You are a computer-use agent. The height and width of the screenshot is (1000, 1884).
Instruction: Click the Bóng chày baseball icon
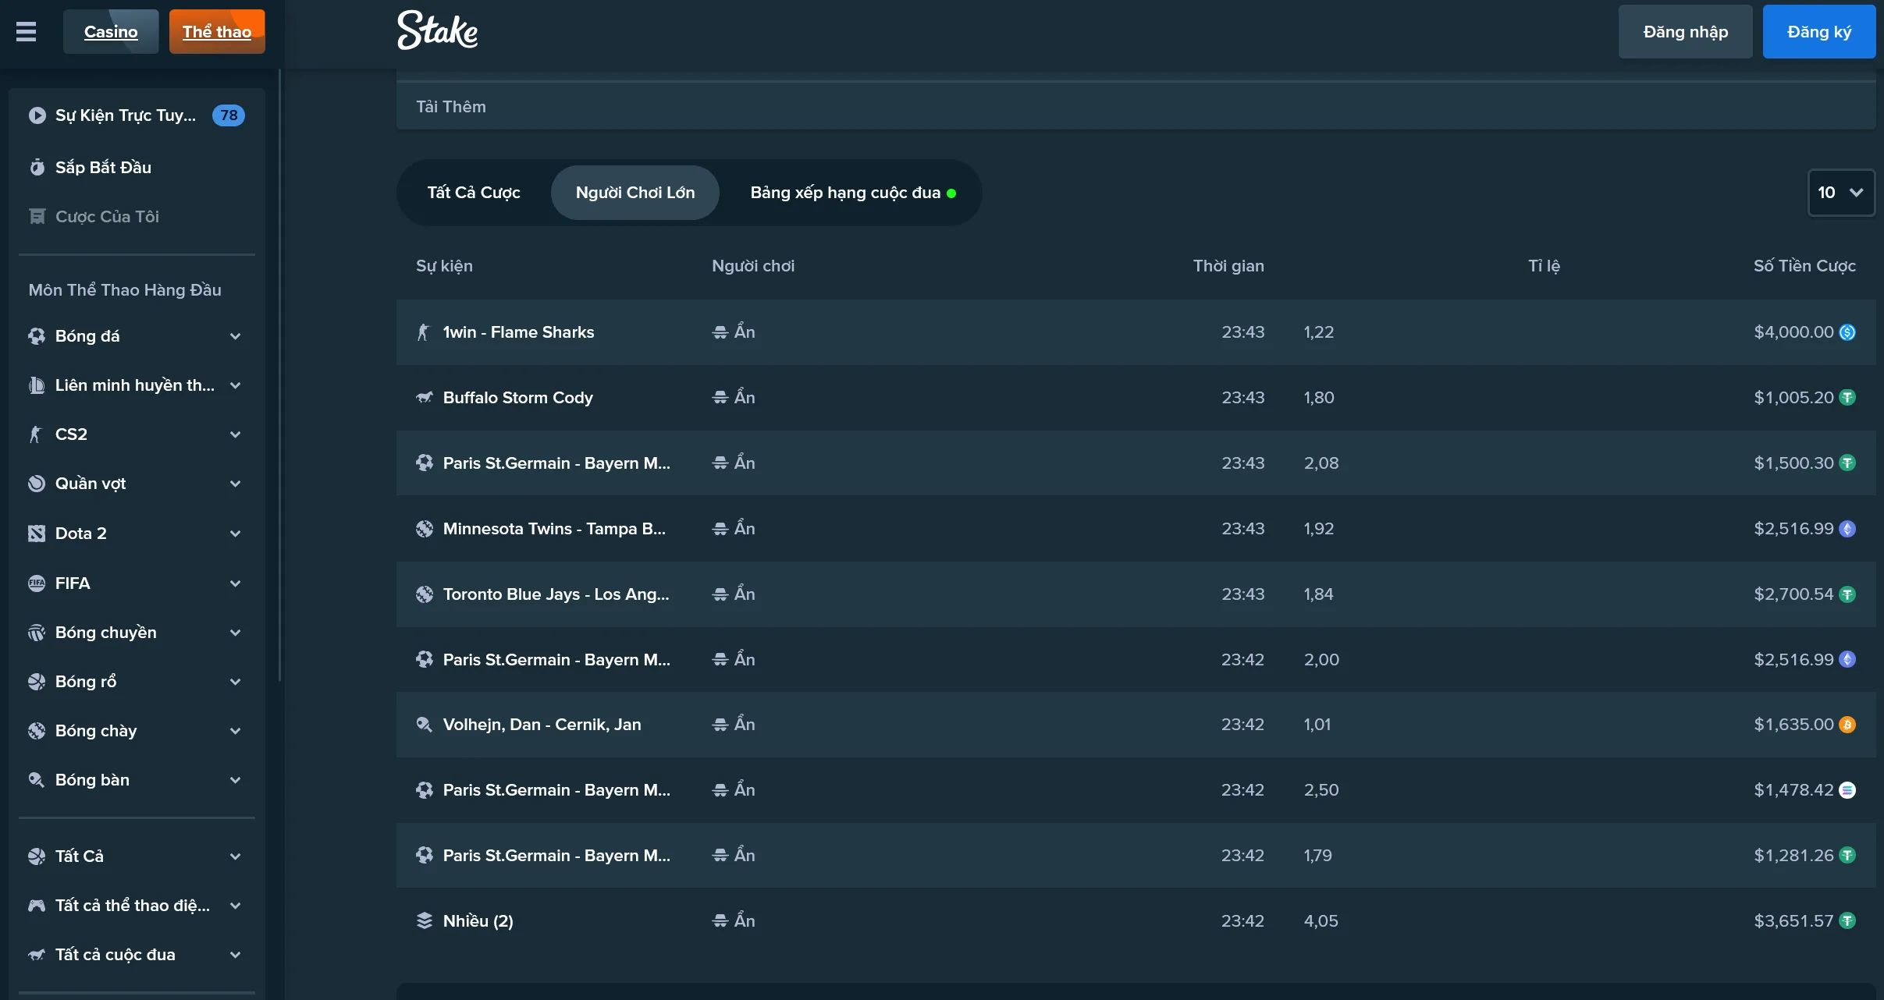37,731
